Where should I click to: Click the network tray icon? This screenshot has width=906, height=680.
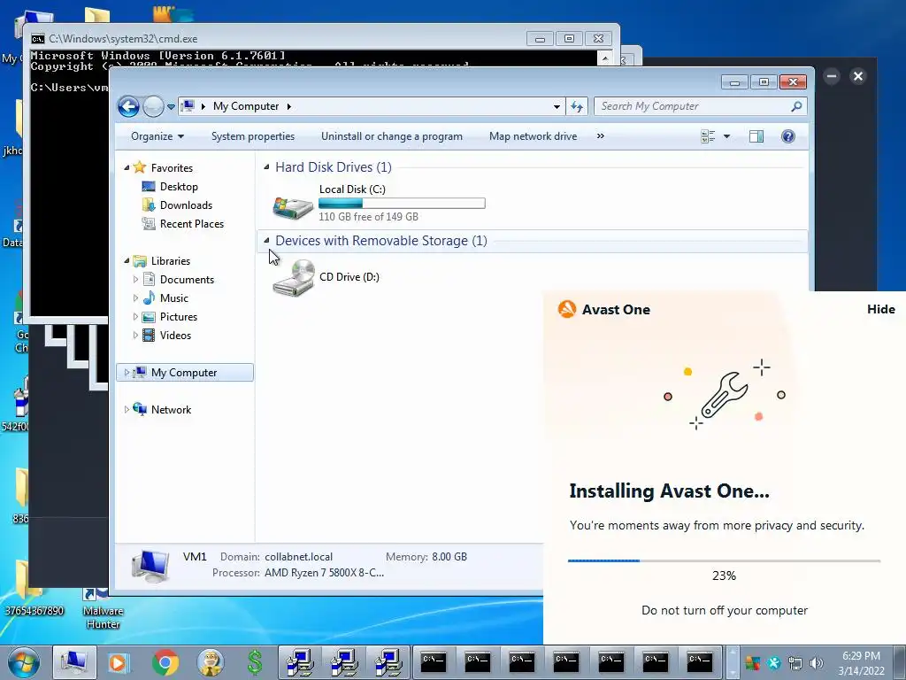coord(795,663)
